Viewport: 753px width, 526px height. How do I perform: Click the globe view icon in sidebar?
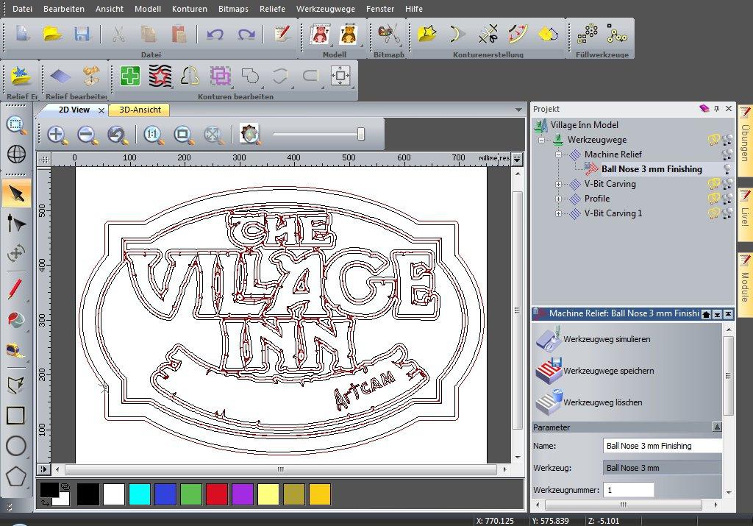(16, 154)
